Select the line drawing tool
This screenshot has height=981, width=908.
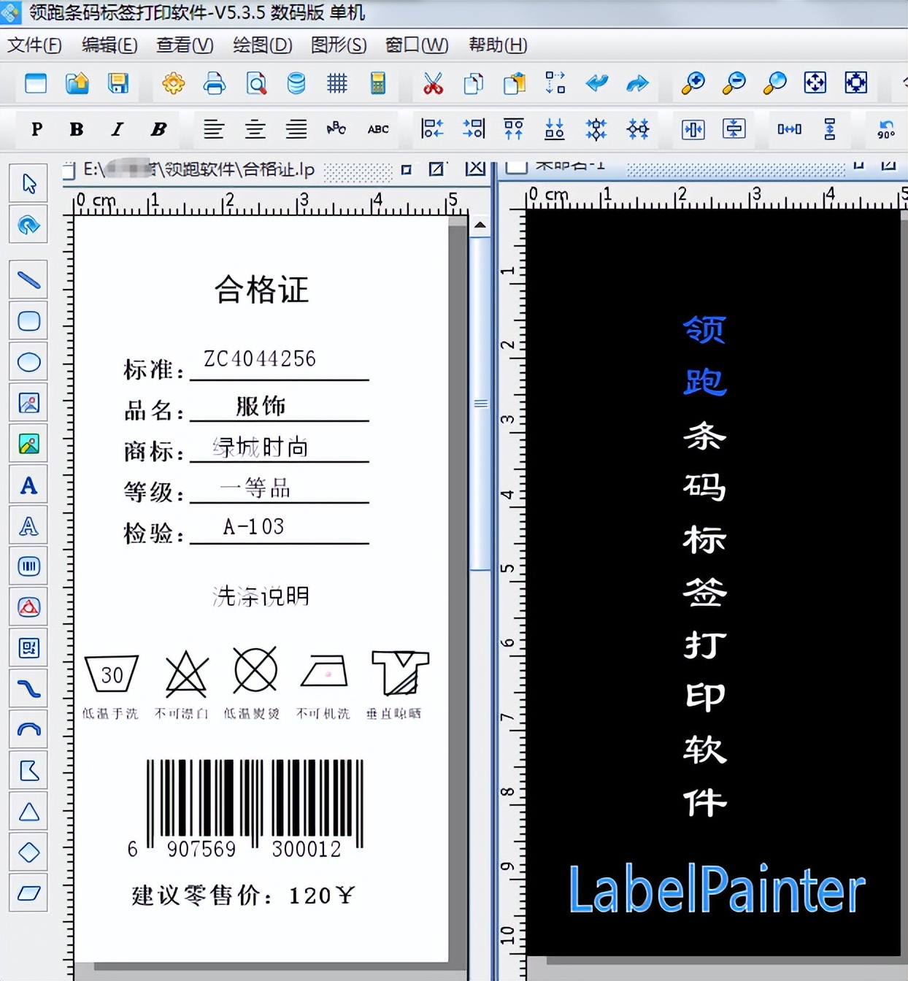pyautogui.click(x=28, y=280)
